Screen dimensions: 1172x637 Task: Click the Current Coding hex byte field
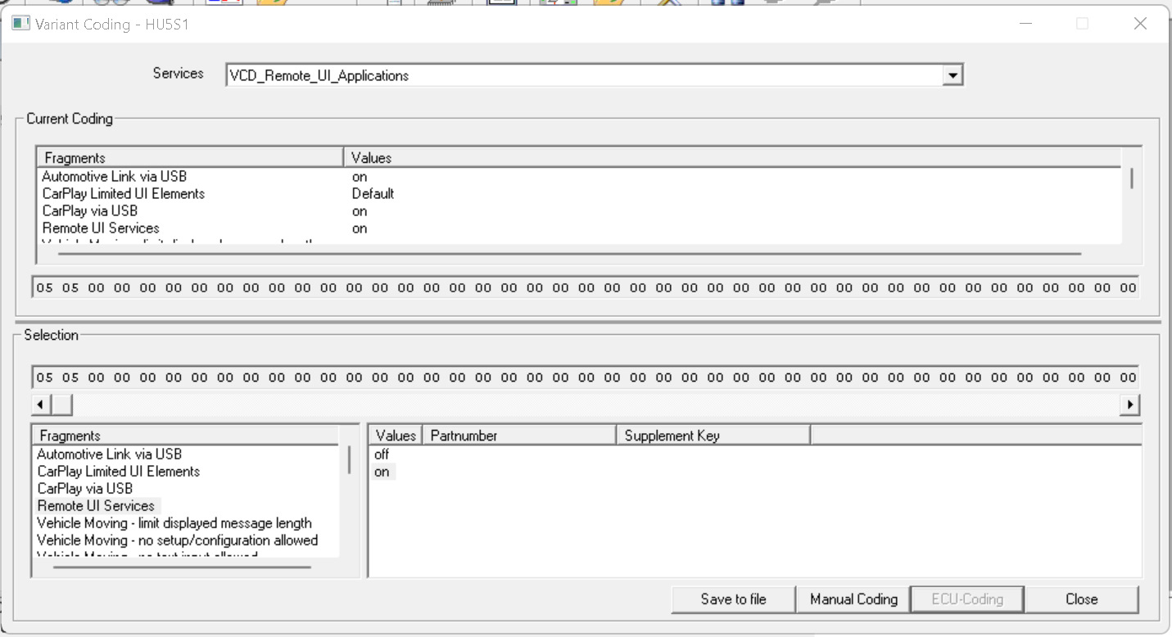585,287
